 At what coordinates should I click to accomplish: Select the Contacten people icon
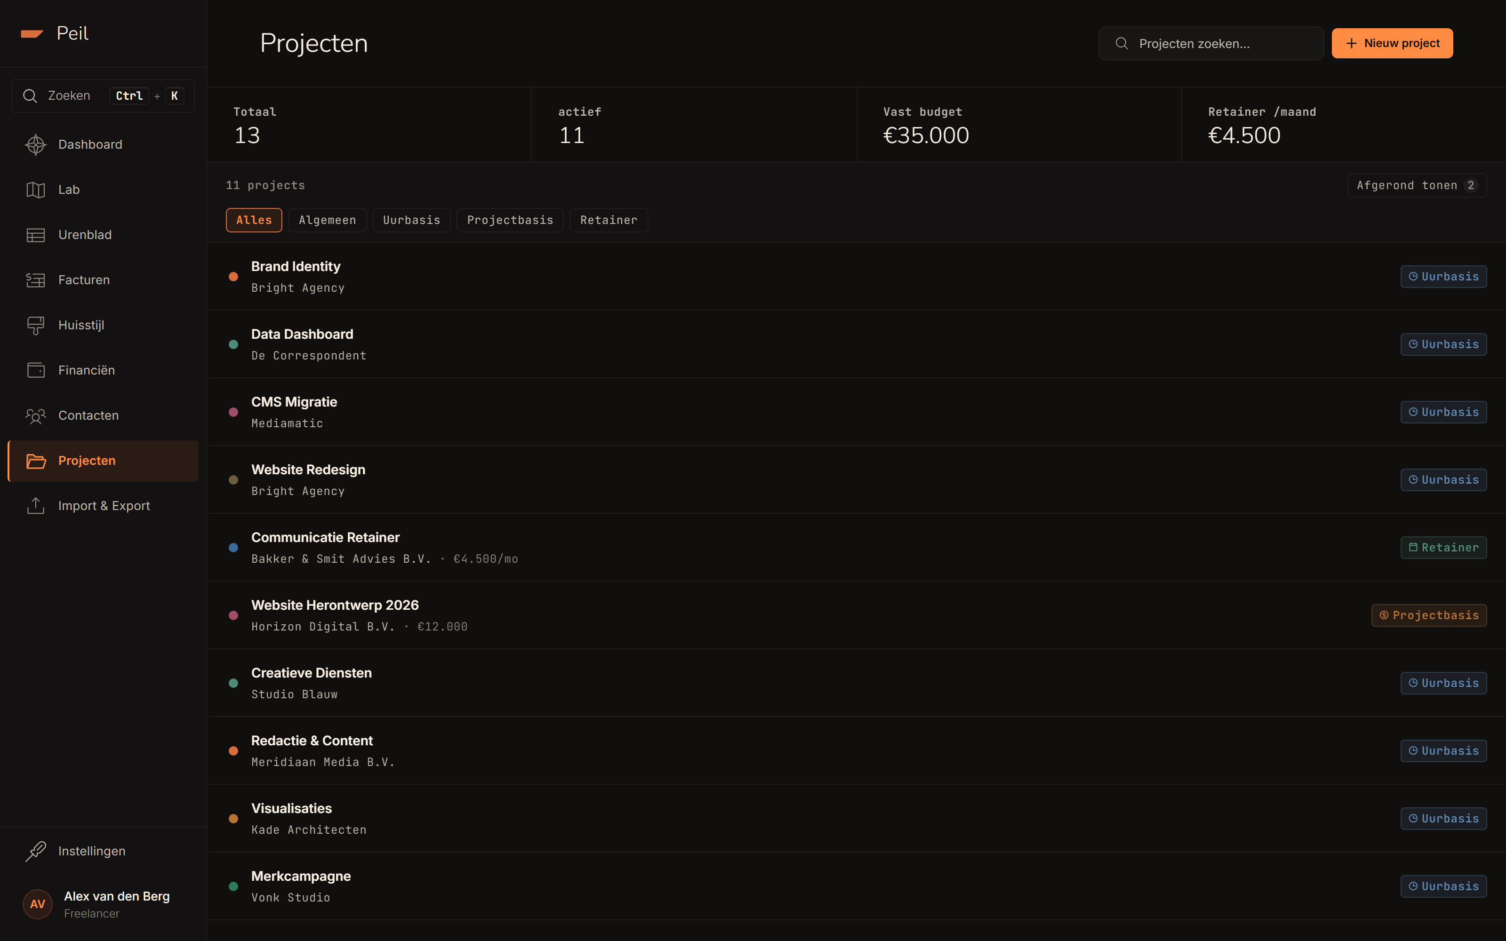(x=35, y=416)
